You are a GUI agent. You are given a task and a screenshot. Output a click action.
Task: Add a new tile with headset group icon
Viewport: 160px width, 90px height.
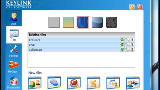(133, 83)
